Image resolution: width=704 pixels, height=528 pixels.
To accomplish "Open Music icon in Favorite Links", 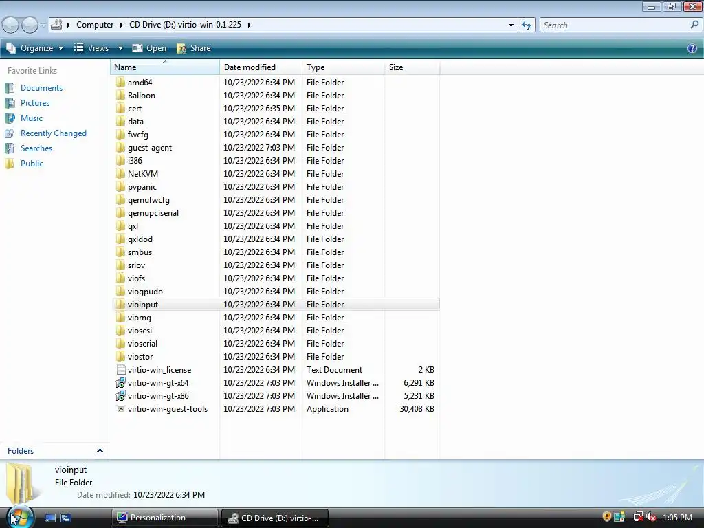I will (10, 118).
